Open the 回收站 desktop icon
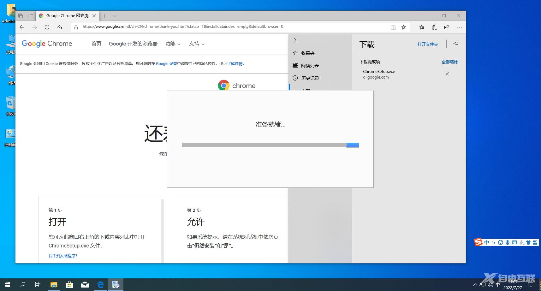541x291 pixels. coord(11,106)
